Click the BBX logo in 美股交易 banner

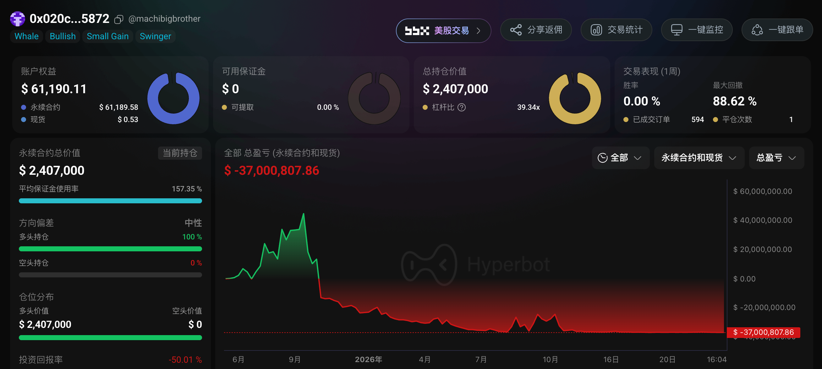coord(417,30)
